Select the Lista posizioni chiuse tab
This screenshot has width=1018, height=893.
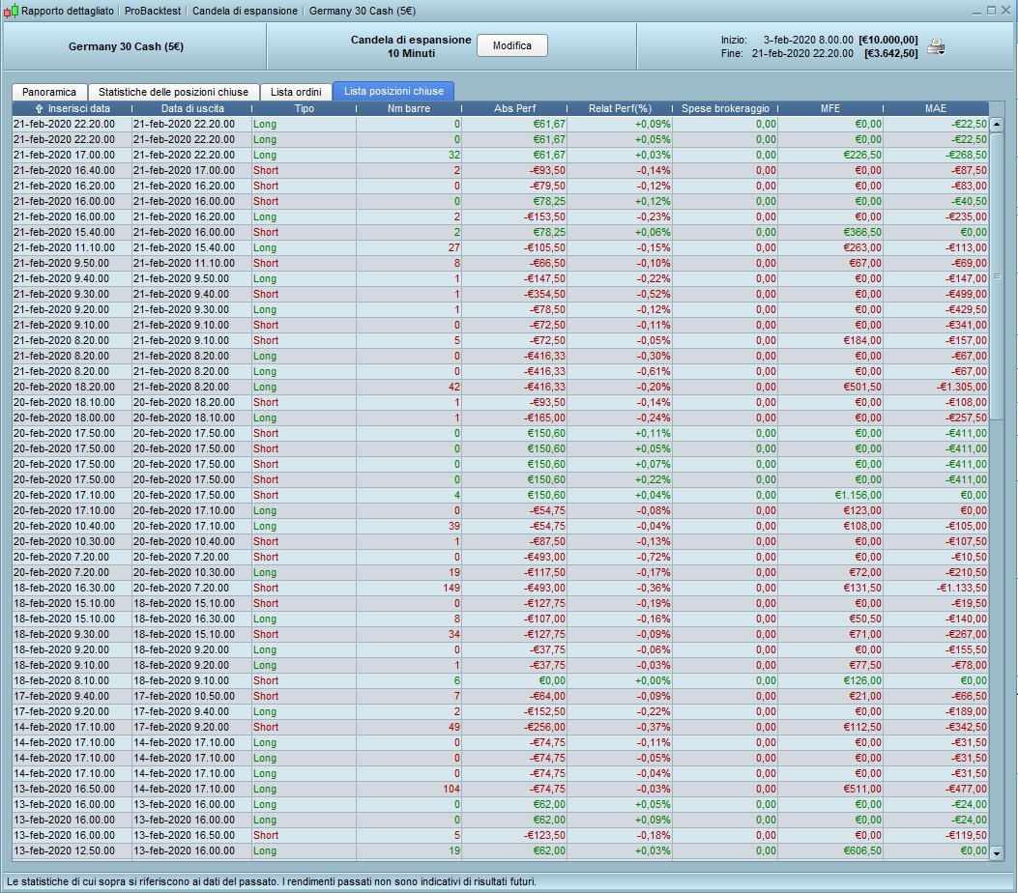coord(393,91)
